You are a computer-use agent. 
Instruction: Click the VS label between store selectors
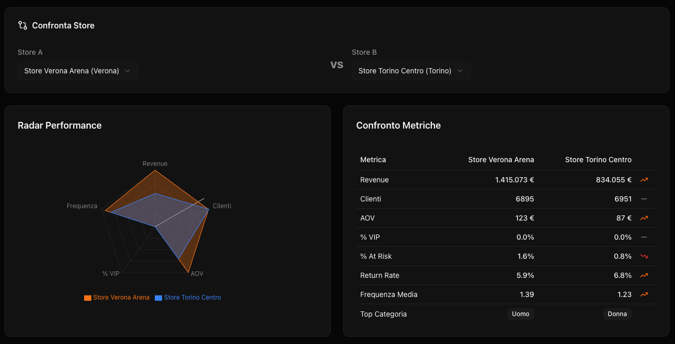[337, 65]
